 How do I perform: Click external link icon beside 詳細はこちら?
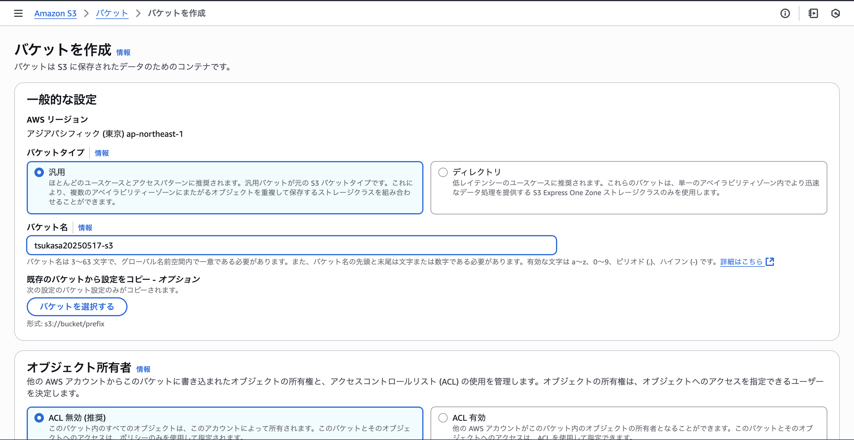point(770,261)
